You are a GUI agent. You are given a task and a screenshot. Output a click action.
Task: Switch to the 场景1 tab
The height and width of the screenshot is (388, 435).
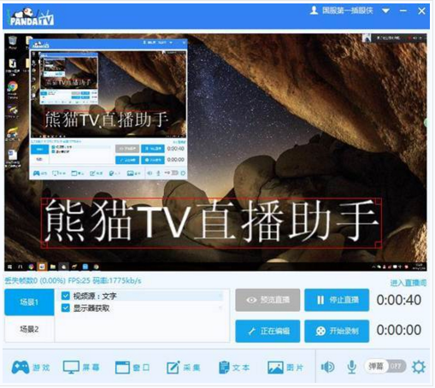tap(29, 303)
